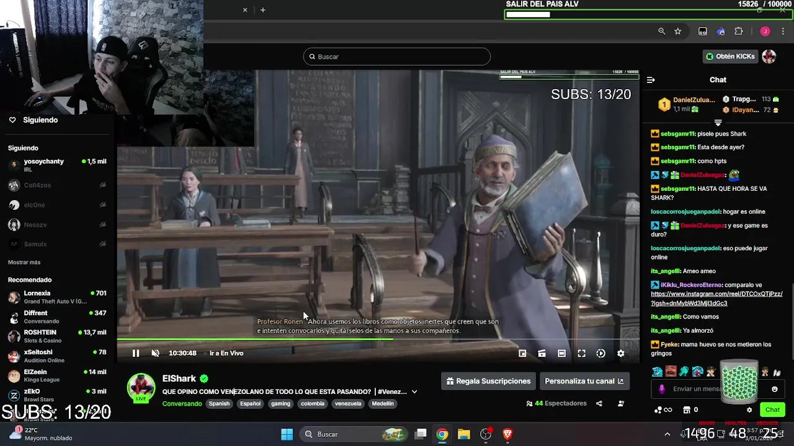Screen dimensions: 794x446
Task: Open the video player settings gear
Action: (621, 353)
